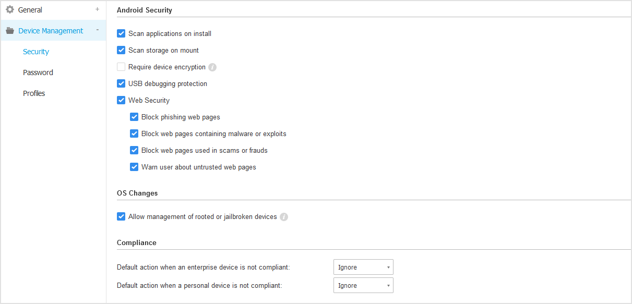Open the Security settings page
This screenshot has width=632, height=304.
tap(36, 52)
